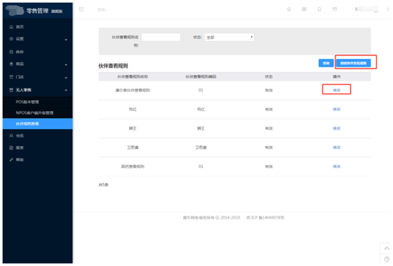Screen dimensions: 393x266
Task: Select the 国药查看规则 name cell
Action: coord(132,167)
